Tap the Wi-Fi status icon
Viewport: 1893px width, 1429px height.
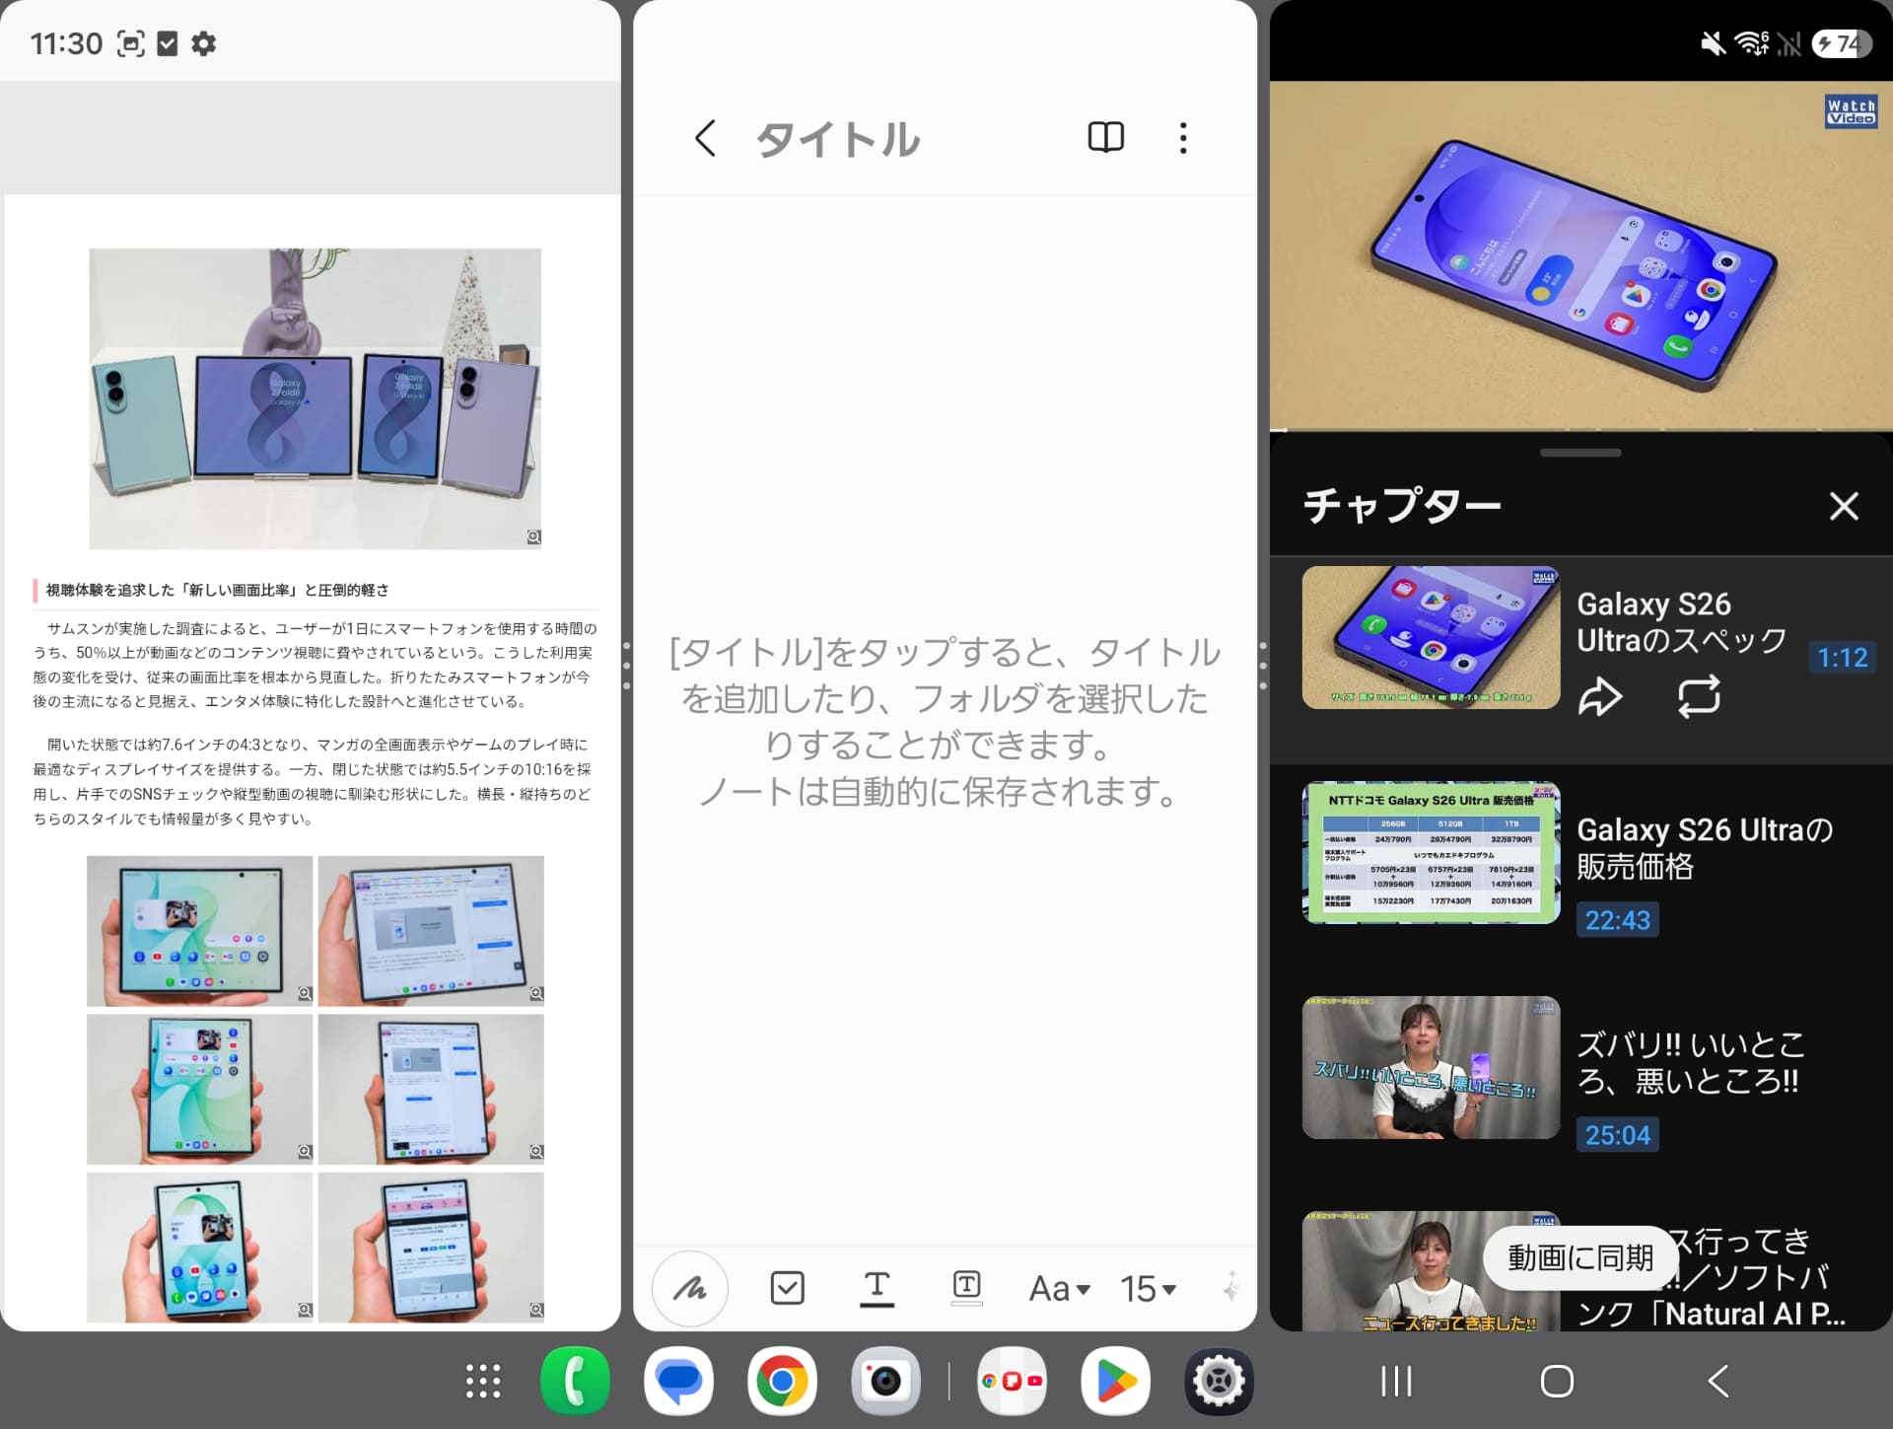pos(1752,43)
